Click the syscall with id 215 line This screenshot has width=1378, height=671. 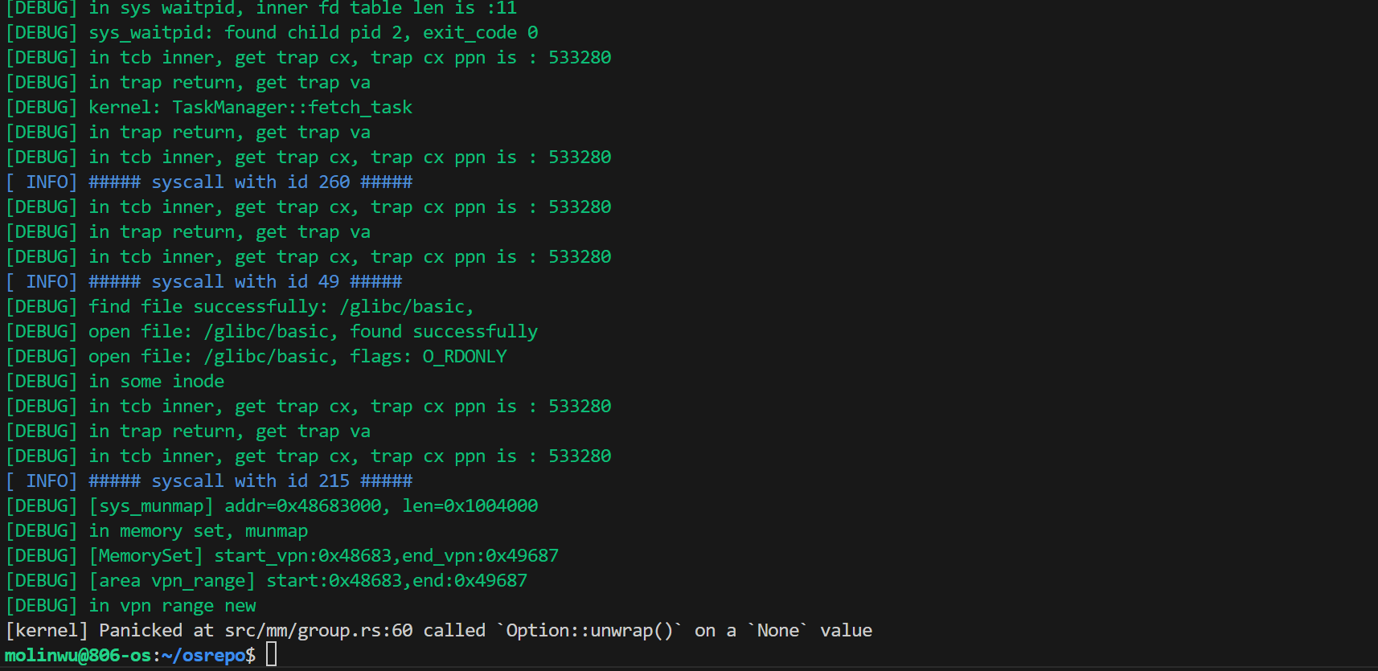pos(250,481)
